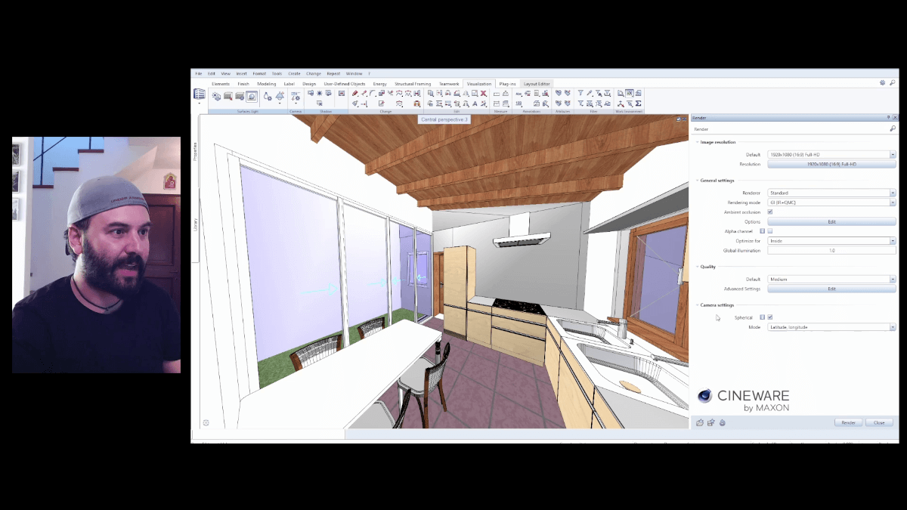This screenshot has width=907, height=510.
Task: Enable the Alpha channel checkbox
Action: point(770,231)
